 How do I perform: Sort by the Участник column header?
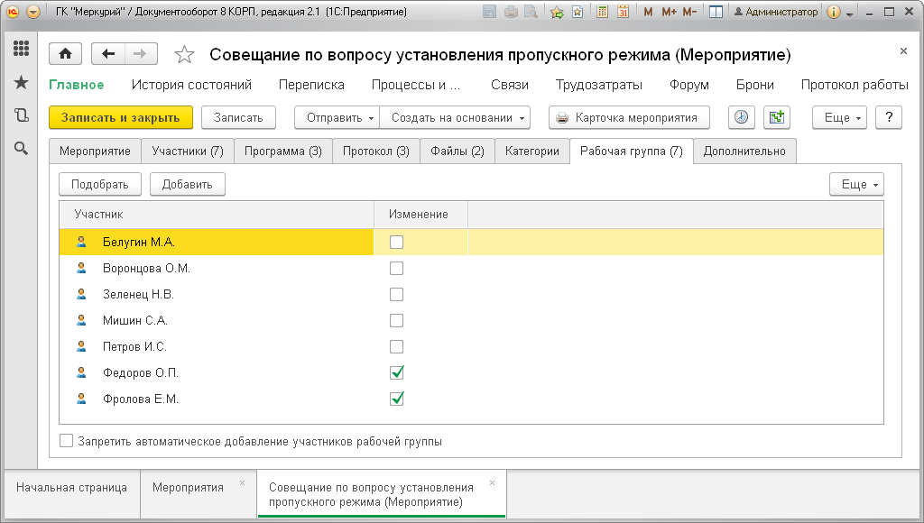pyautogui.click(x=217, y=215)
